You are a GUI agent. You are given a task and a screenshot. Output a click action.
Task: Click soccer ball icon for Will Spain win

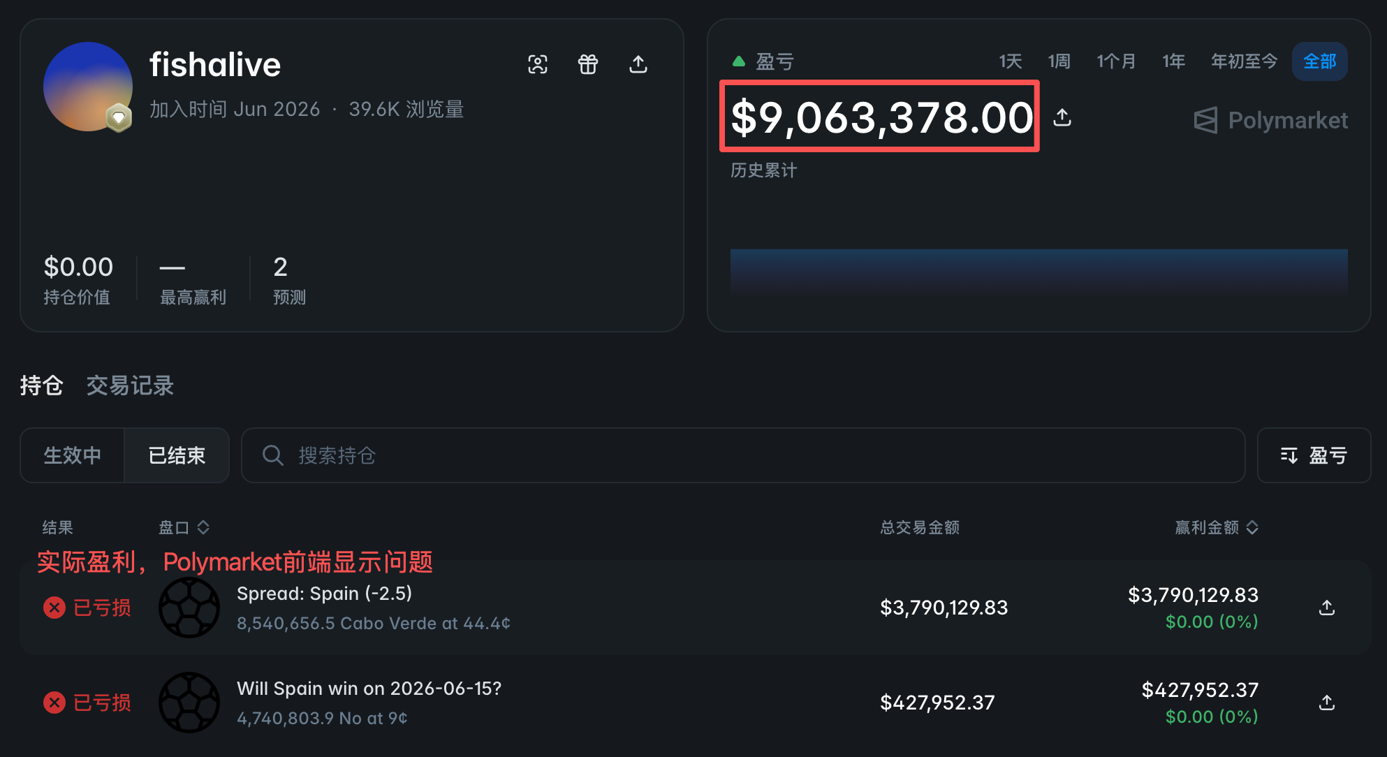(189, 703)
